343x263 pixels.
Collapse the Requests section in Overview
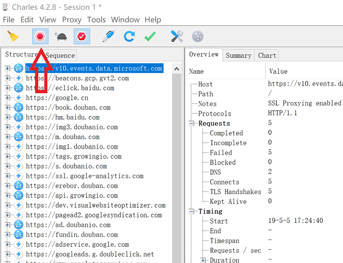coord(191,123)
